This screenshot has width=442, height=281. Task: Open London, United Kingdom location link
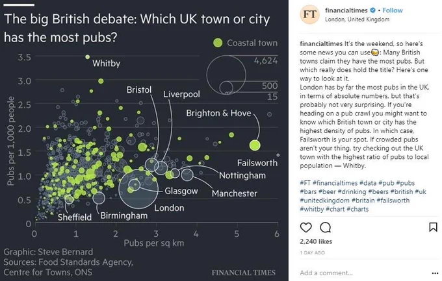[x=357, y=19]
